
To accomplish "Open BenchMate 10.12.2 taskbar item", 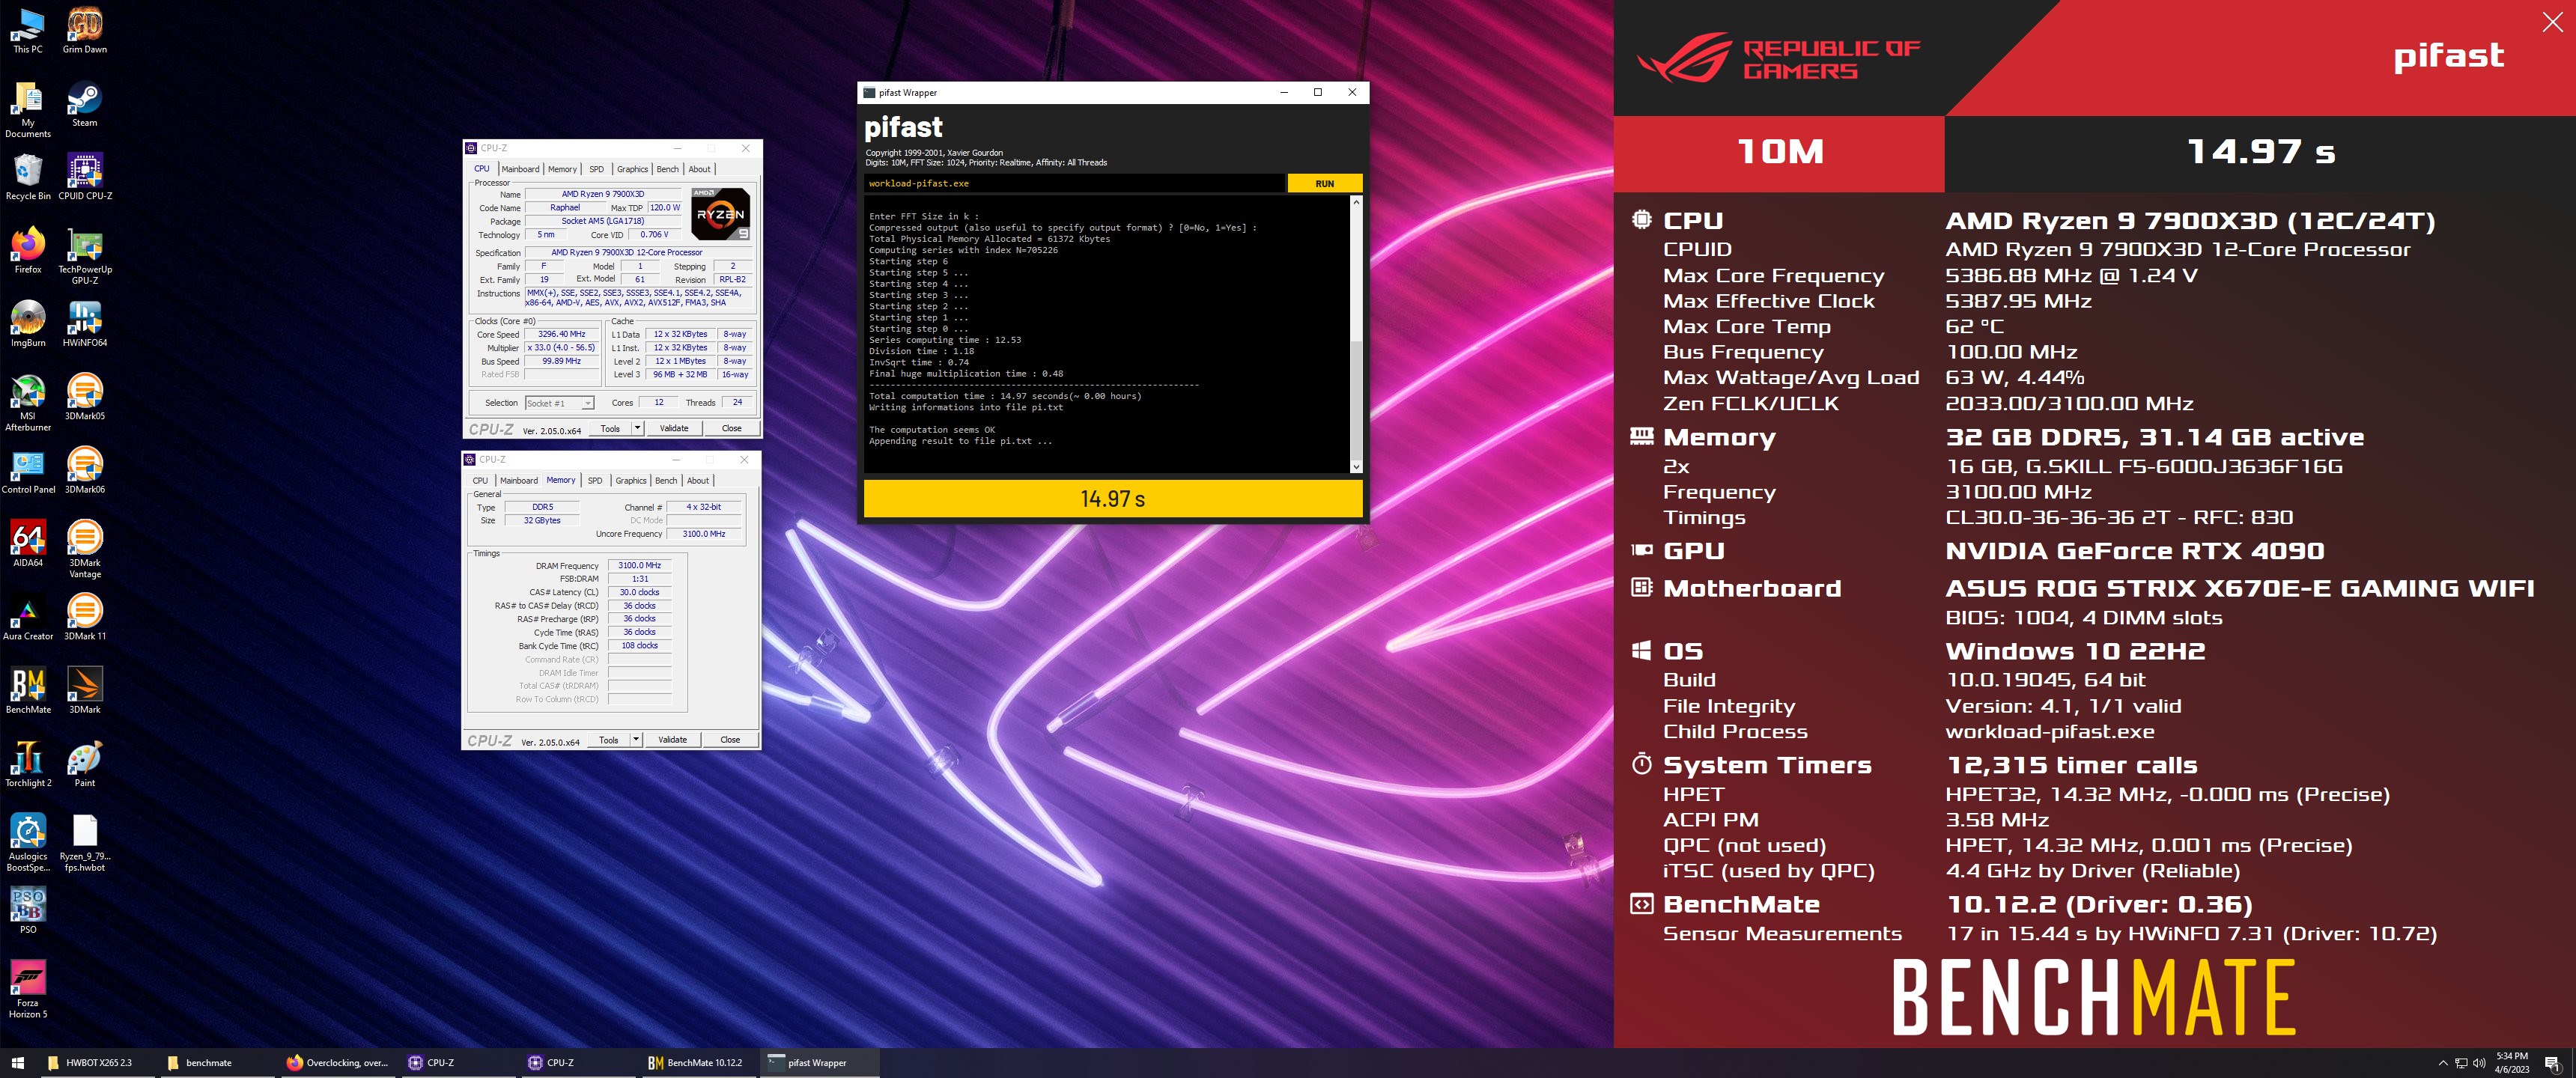I will pyautogui.click(x=697, y=1063).
